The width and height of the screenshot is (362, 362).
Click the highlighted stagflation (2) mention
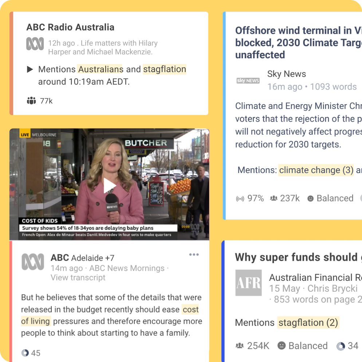pos(308,323)
